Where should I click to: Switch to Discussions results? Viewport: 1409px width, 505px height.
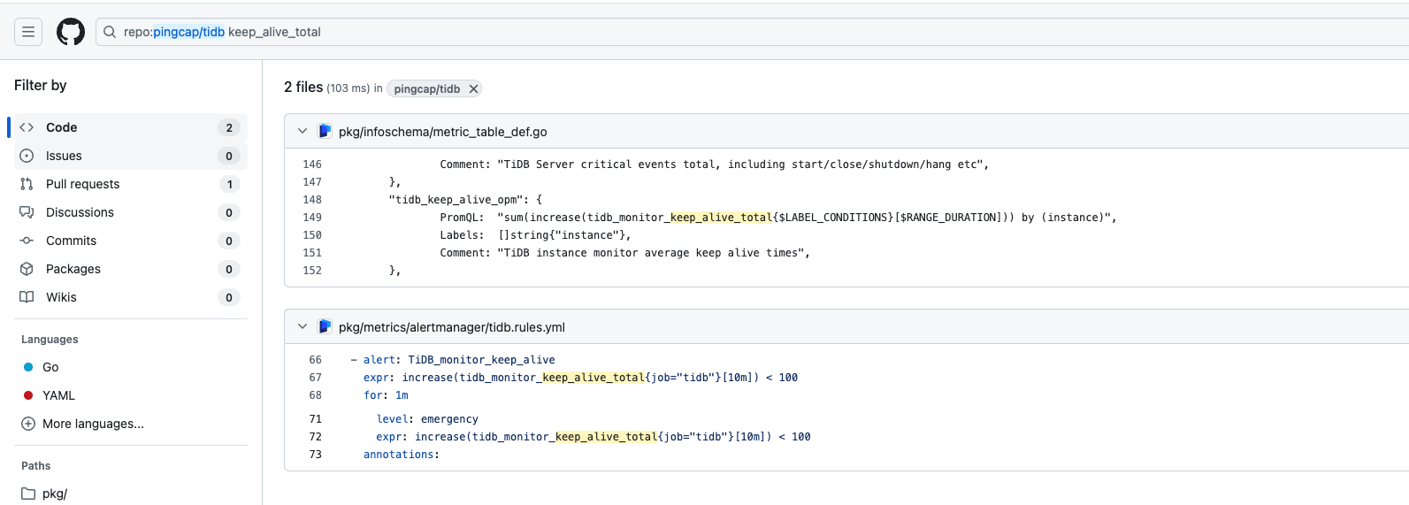pos(80,212)
